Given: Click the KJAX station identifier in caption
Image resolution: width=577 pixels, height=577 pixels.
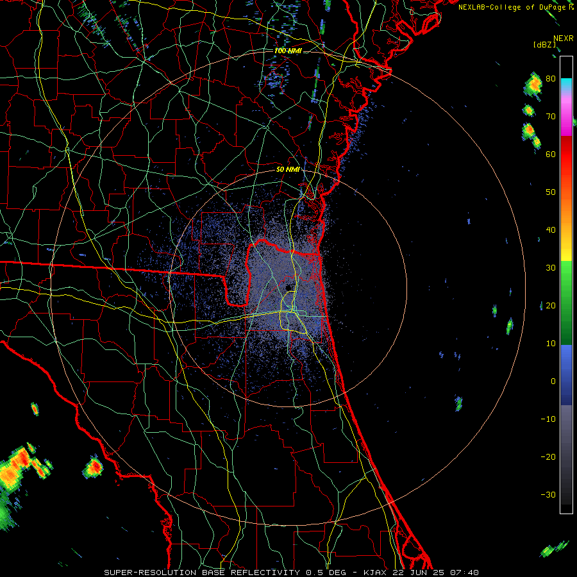Looking at the screenshot, I should tap(376, 573).
